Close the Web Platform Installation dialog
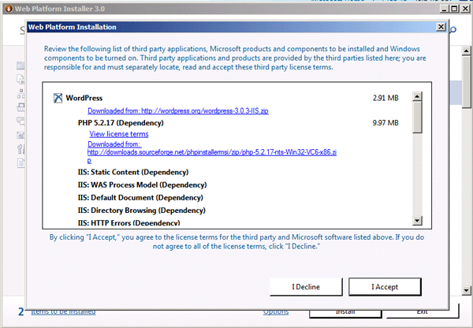This screenshot has height=328, width=473. pos(441,27)
